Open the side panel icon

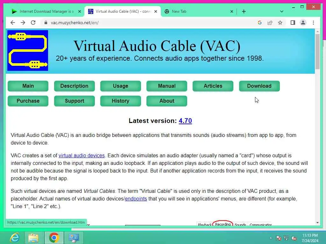click(x=293, y=23)
